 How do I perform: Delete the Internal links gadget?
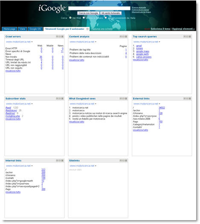[62, 160]
